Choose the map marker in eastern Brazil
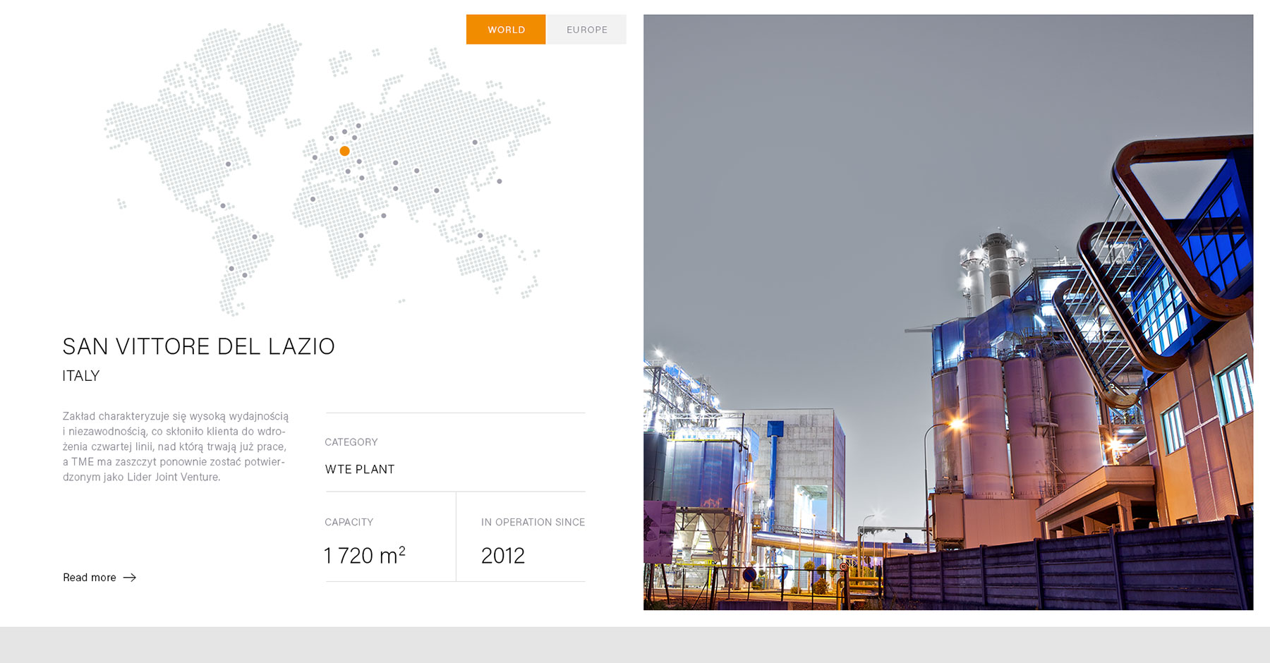The image size is (1270, 663). [255, 237]
